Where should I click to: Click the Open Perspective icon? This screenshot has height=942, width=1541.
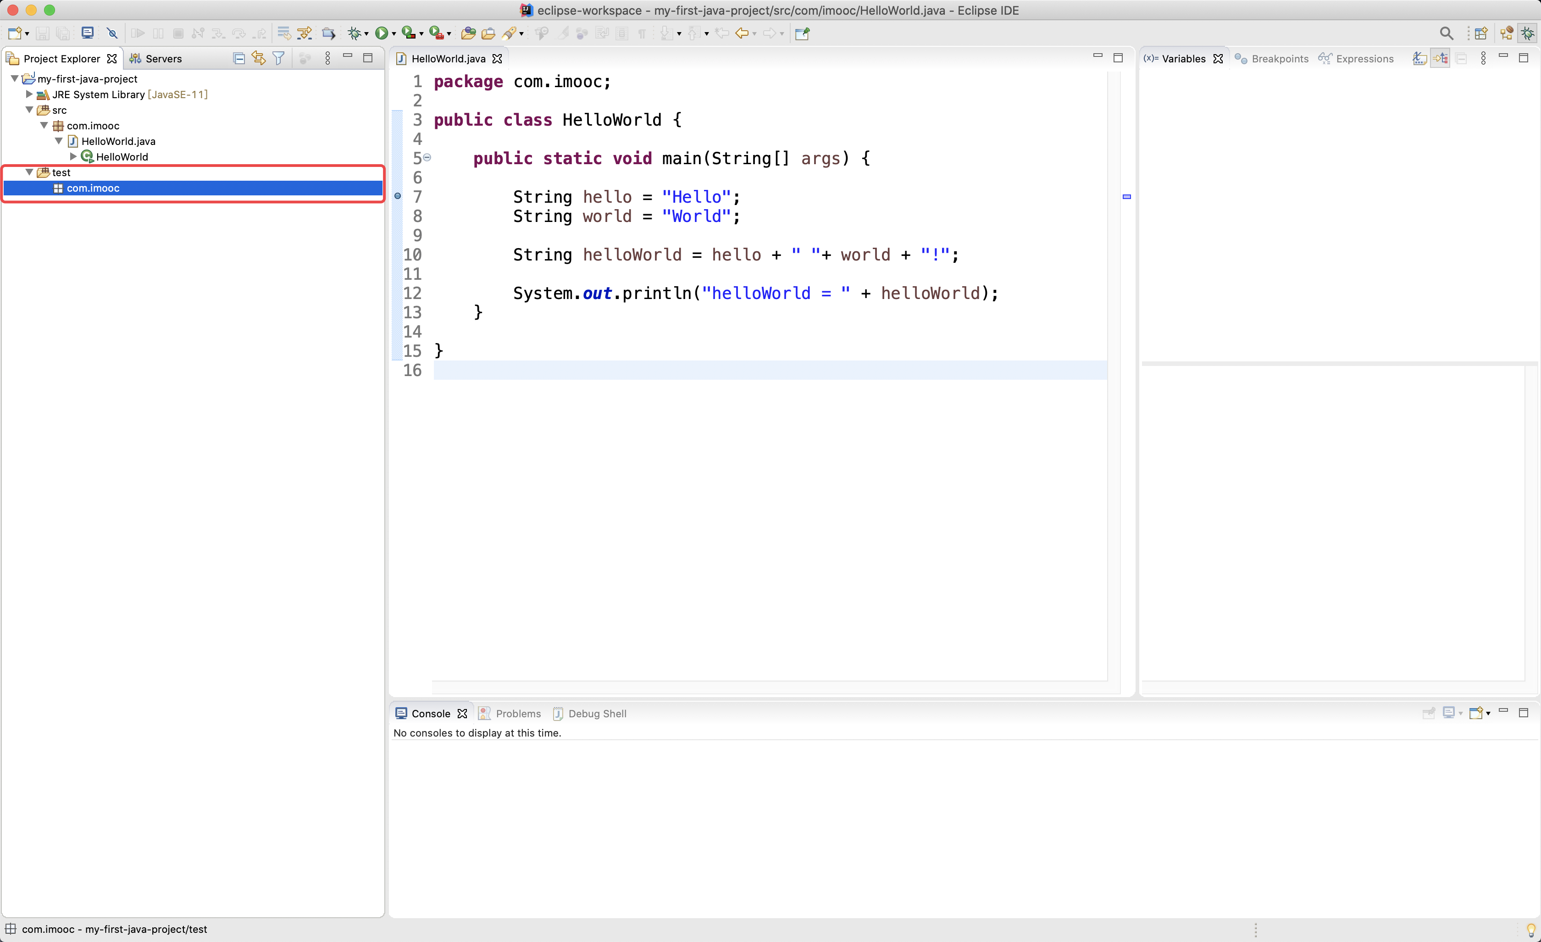click(1481, 34)
